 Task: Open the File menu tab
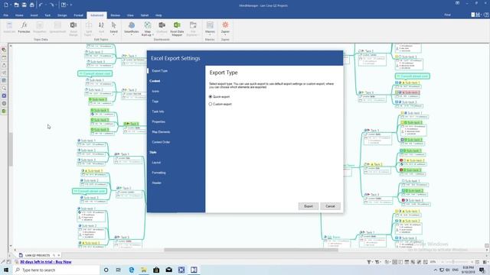(x=6, y=15)
